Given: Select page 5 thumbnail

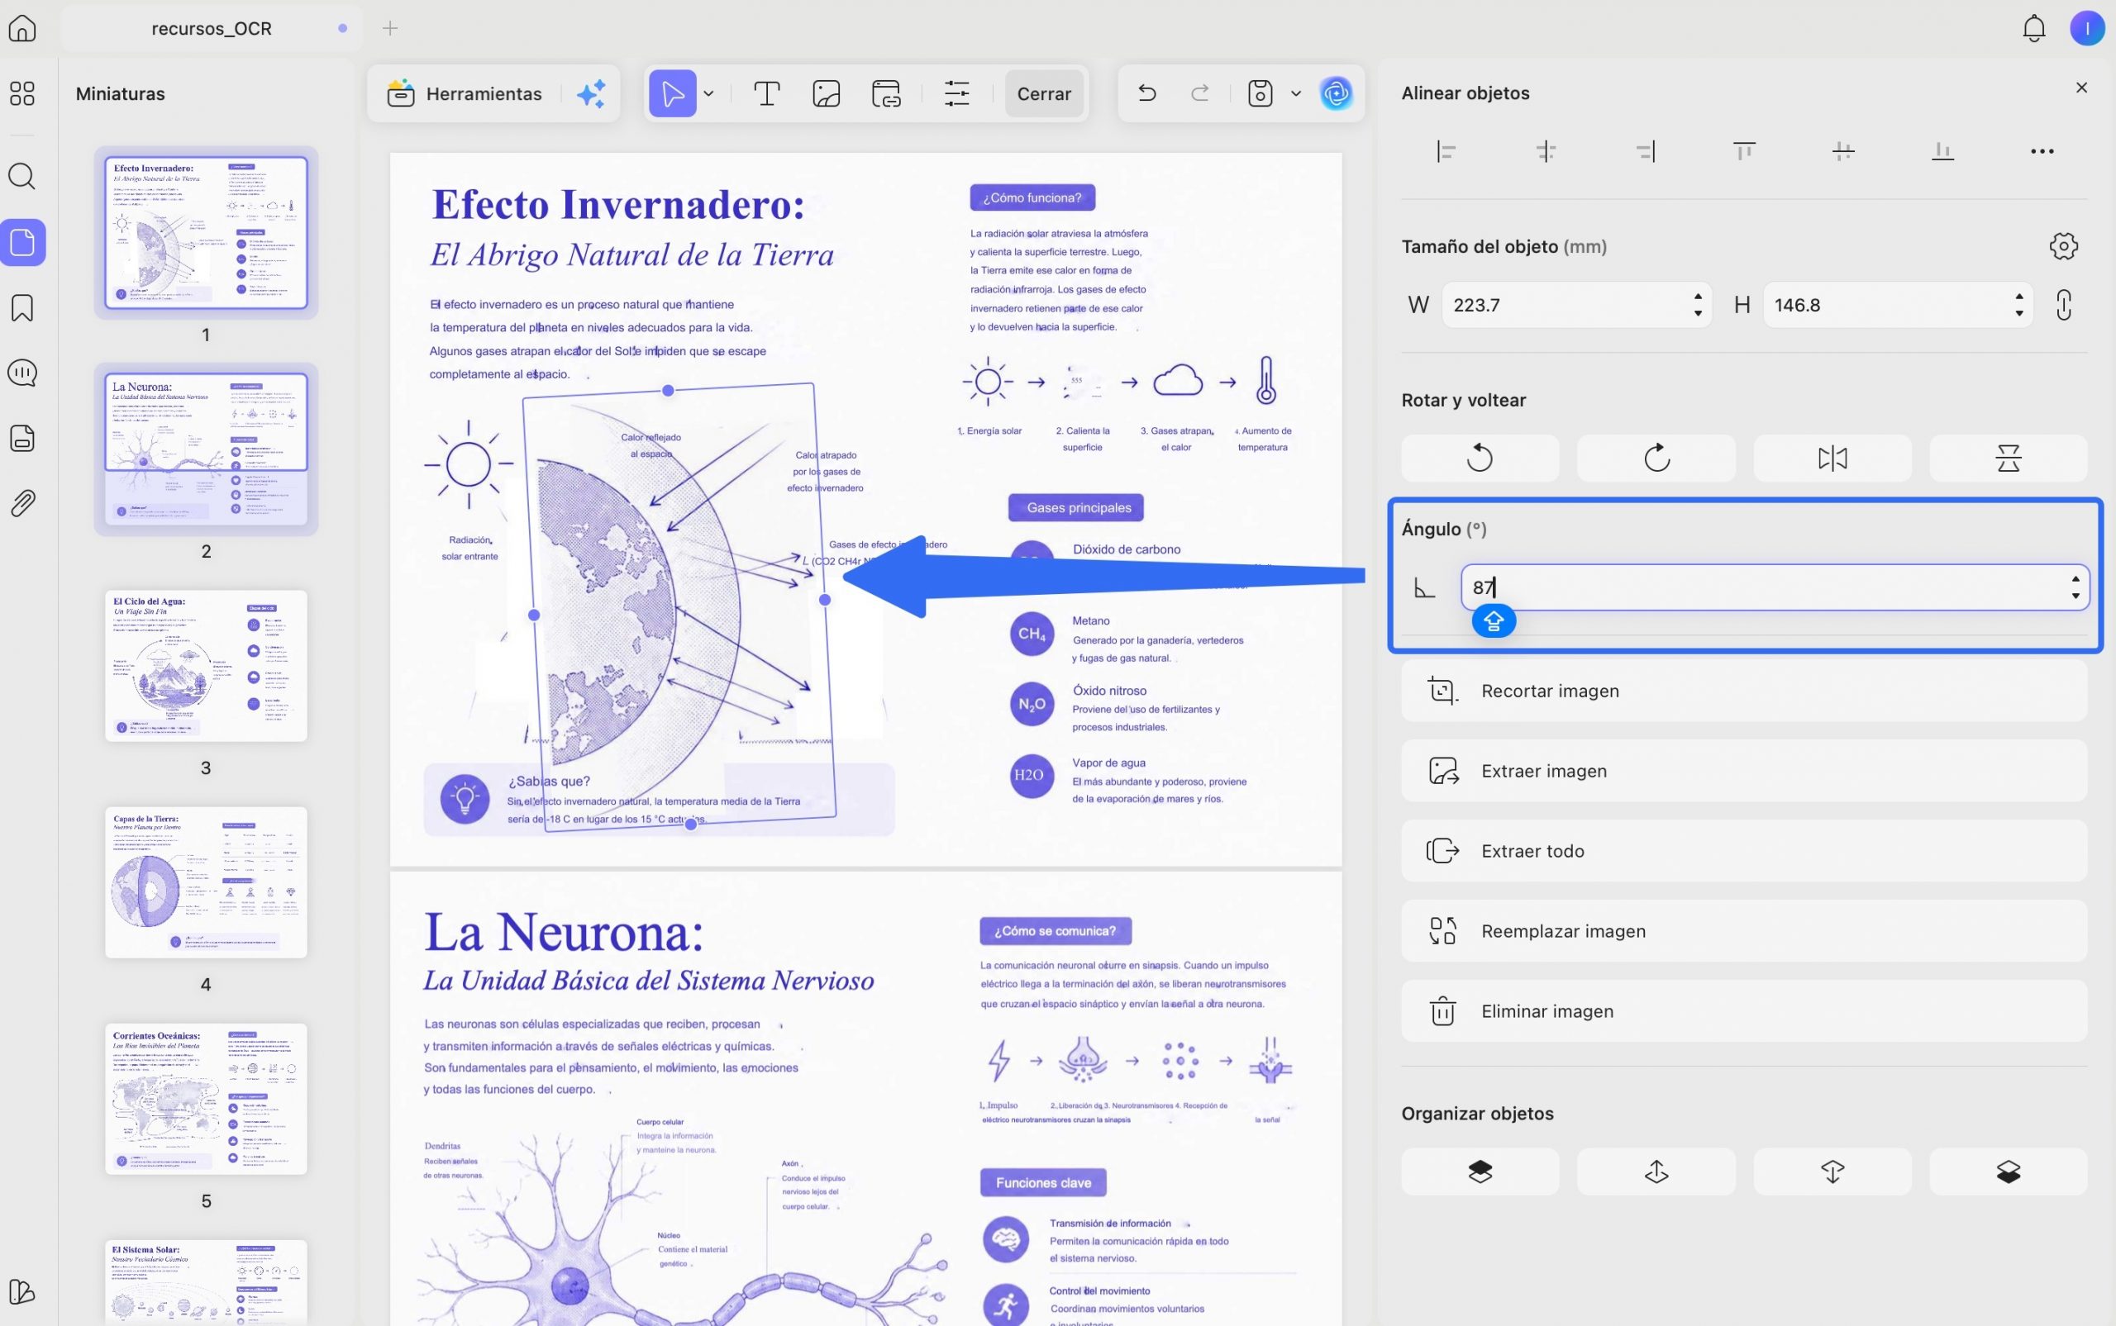Looking at the screenshot, I should (x=206, y=1099).
